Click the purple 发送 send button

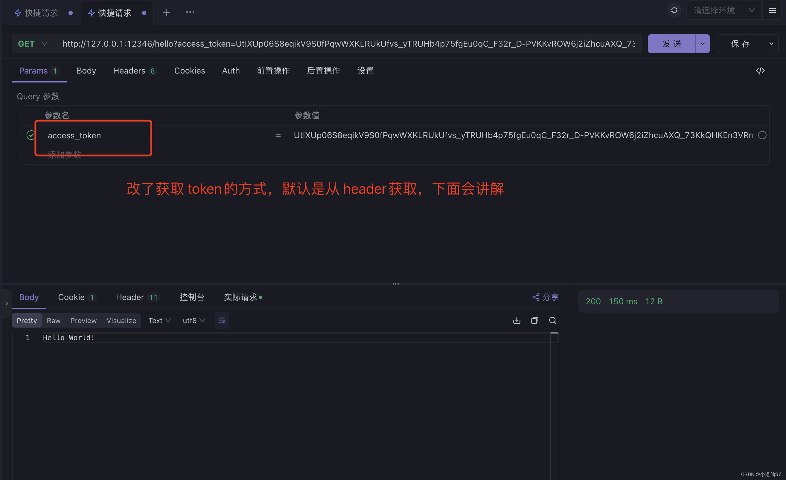(671, 44)
